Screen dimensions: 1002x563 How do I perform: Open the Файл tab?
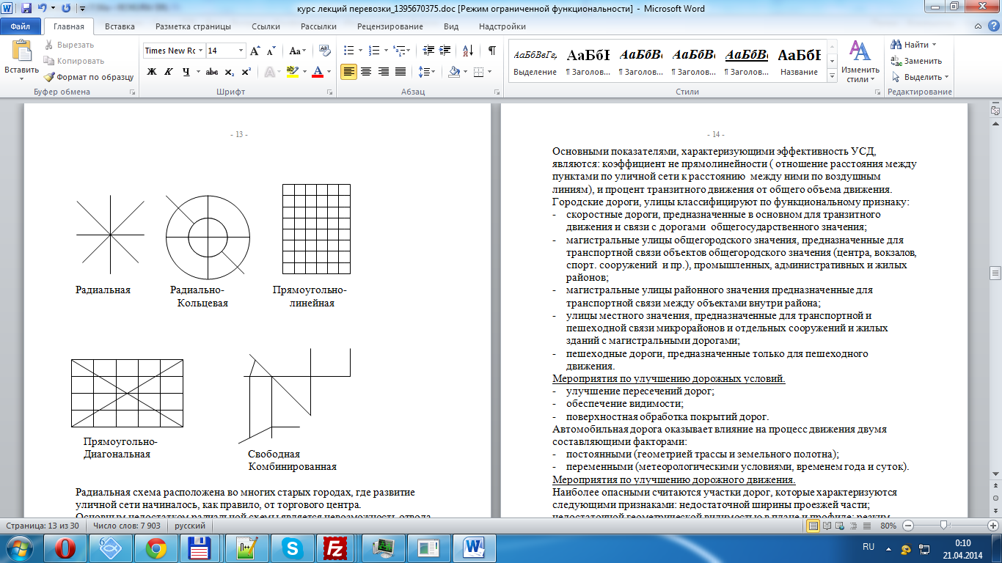(x=21, y=26)
